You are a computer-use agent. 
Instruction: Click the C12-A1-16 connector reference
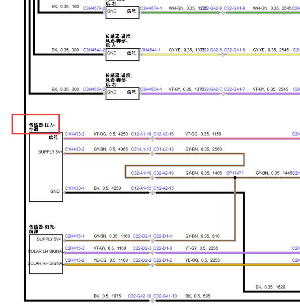[141, 134]
